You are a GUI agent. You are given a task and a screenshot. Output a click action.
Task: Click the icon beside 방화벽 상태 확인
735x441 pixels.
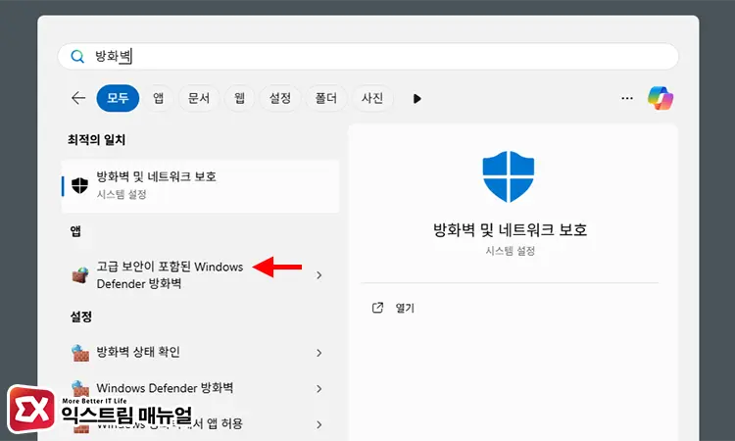coord(80,353)
